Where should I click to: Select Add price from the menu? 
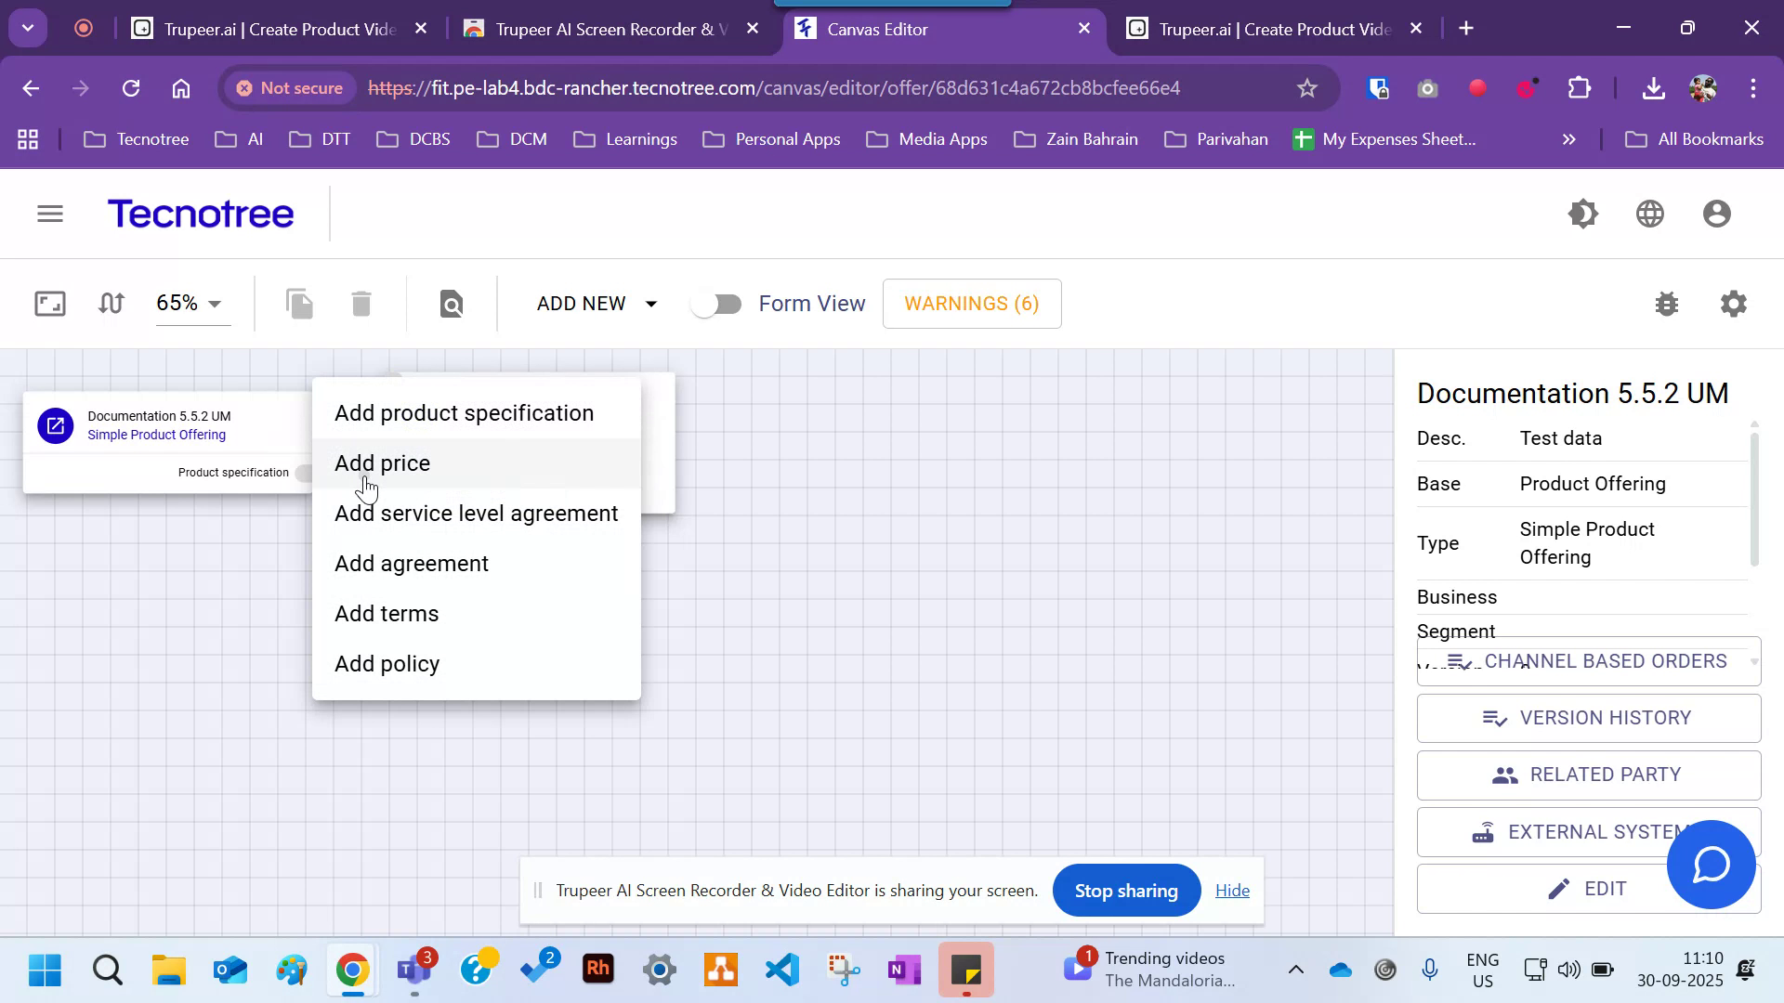pyautogui.click(x=382, y=462)
